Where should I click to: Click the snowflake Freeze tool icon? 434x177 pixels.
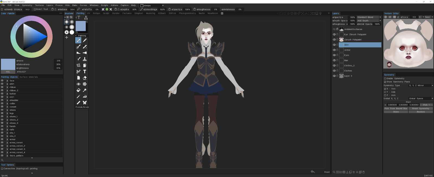click(x=85, y=84)
